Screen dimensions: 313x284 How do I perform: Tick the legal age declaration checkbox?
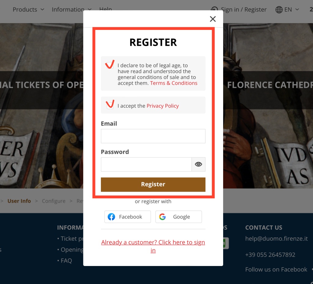click(x=110, y=65)
